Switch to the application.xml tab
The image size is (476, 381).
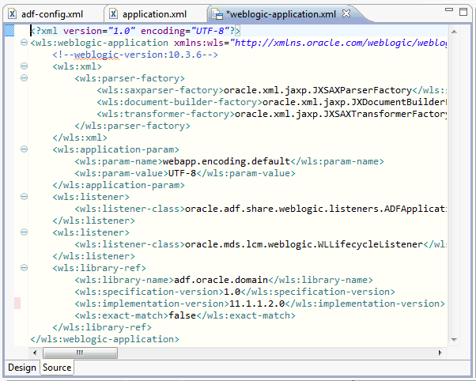(x=154, y=14)
